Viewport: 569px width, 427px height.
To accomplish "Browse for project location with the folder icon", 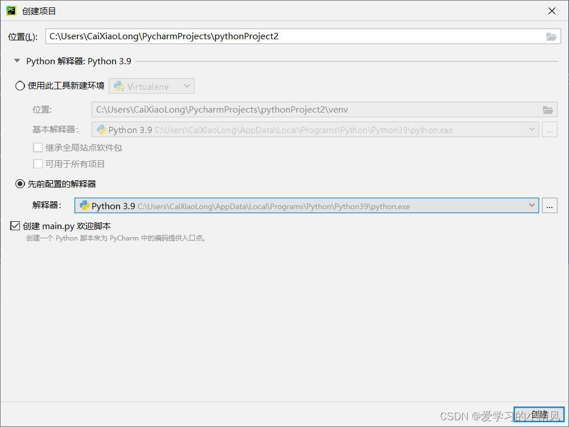I will (551, 36).
